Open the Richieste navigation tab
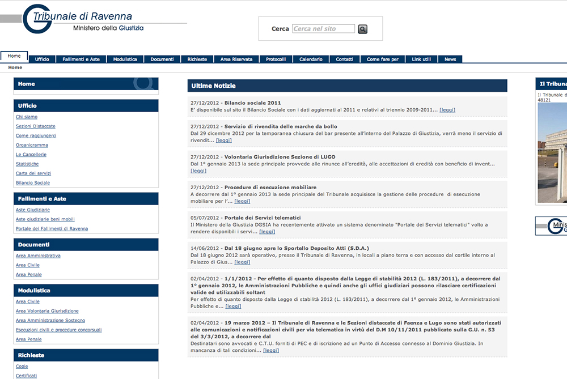Screen dimensions: 567x379 pos(197,59)
